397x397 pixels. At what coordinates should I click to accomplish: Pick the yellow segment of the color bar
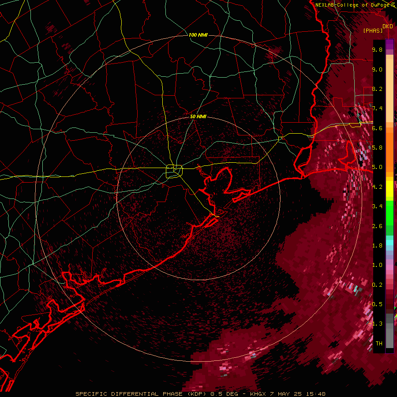[x=390, y=189]
